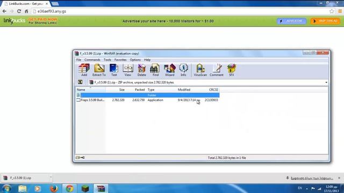The height and width of the screenshot is (193, 344).
Task: Click the Advertise button
Action: (291, 21)
